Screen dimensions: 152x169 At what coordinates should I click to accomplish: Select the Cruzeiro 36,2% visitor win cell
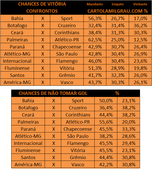[x=140, y=25]
